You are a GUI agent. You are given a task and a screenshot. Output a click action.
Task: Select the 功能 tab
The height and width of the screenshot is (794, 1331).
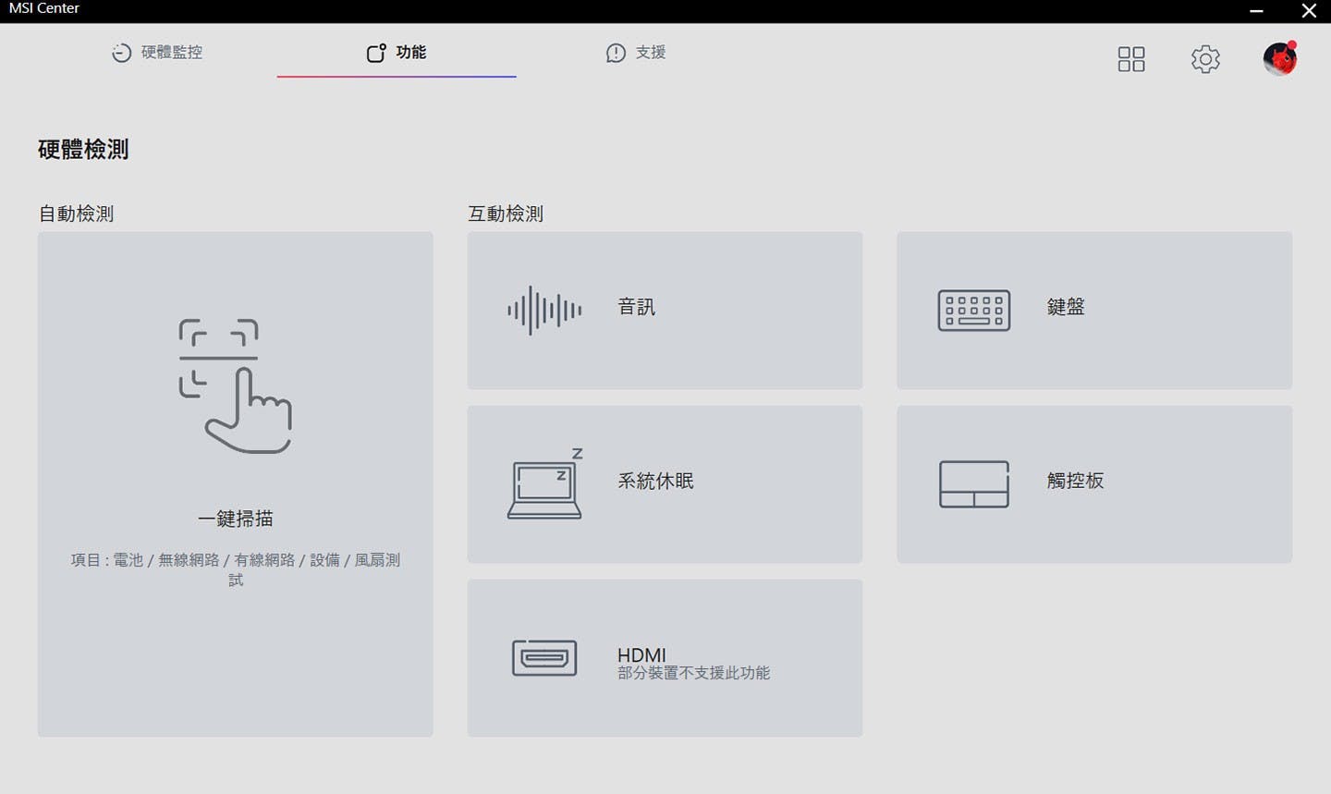397,53
